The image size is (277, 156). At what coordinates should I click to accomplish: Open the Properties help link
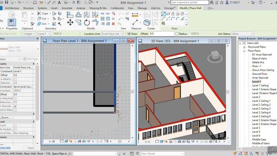point(5,148)
